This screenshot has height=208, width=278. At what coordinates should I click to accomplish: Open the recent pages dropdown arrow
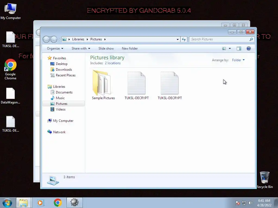[59, 40]
